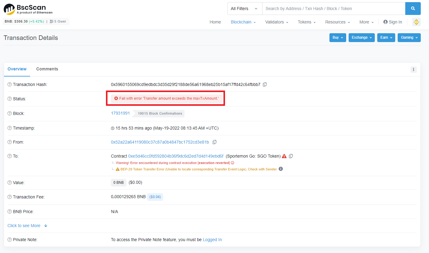The image size is (429, 253).
Task: Click help icon beside Transaction Fee label
Action: (x=9, y=197)
